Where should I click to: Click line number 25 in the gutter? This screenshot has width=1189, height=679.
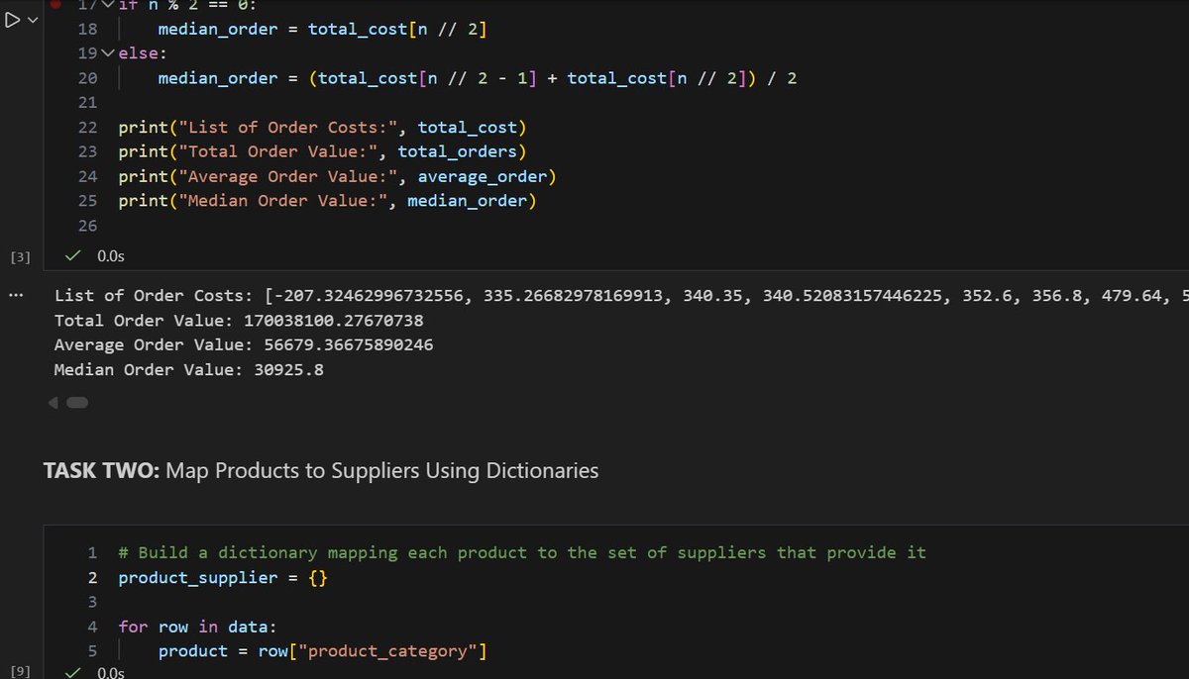(87, 201)
